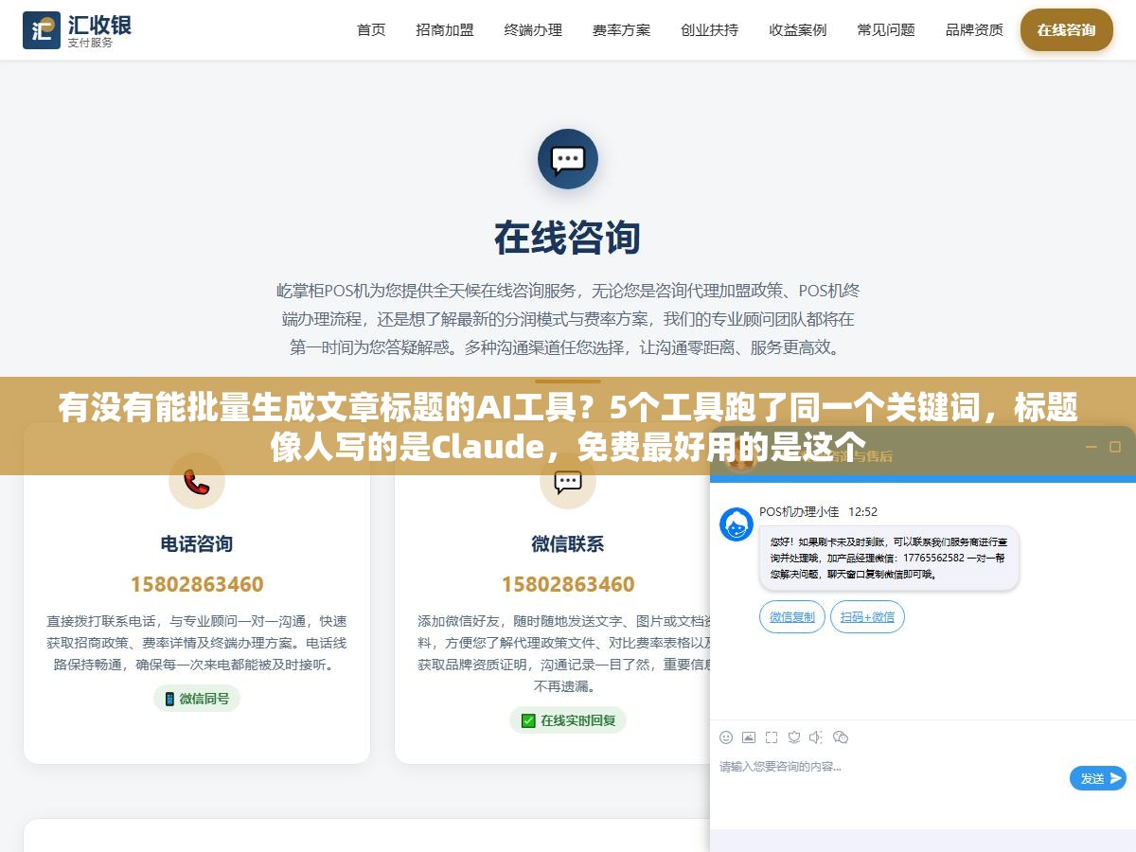This screenshot has height=852, width=1136.
Task: Click the send image icon in chat
Action: (749, 737)
